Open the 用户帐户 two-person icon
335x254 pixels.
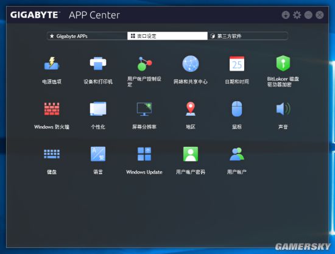237,154
